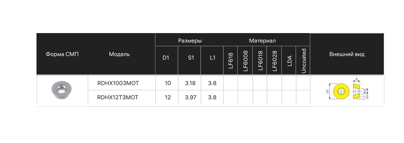Click the Форма СМП column header
The height and width of the screenshot is (143, 404).
(62, 54)
